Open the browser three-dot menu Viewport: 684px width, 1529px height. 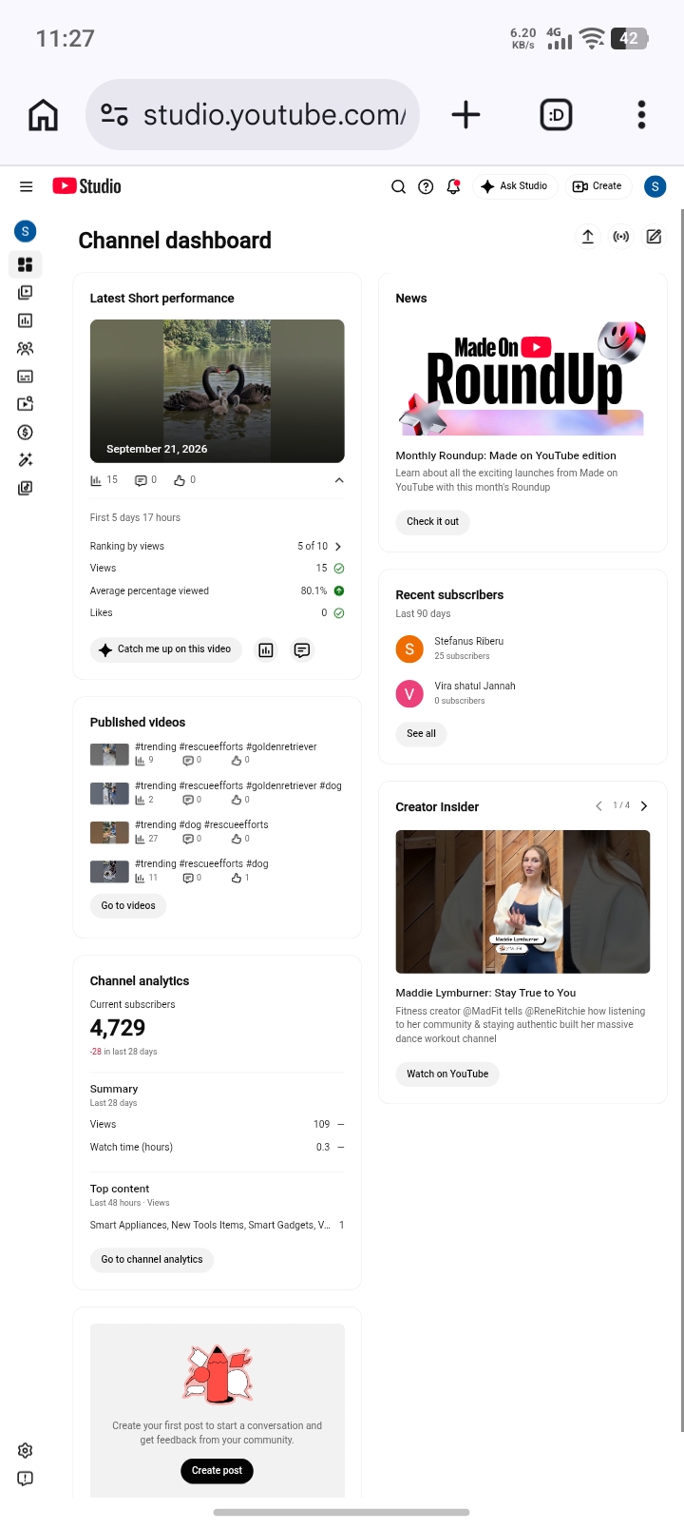(642, 115)
